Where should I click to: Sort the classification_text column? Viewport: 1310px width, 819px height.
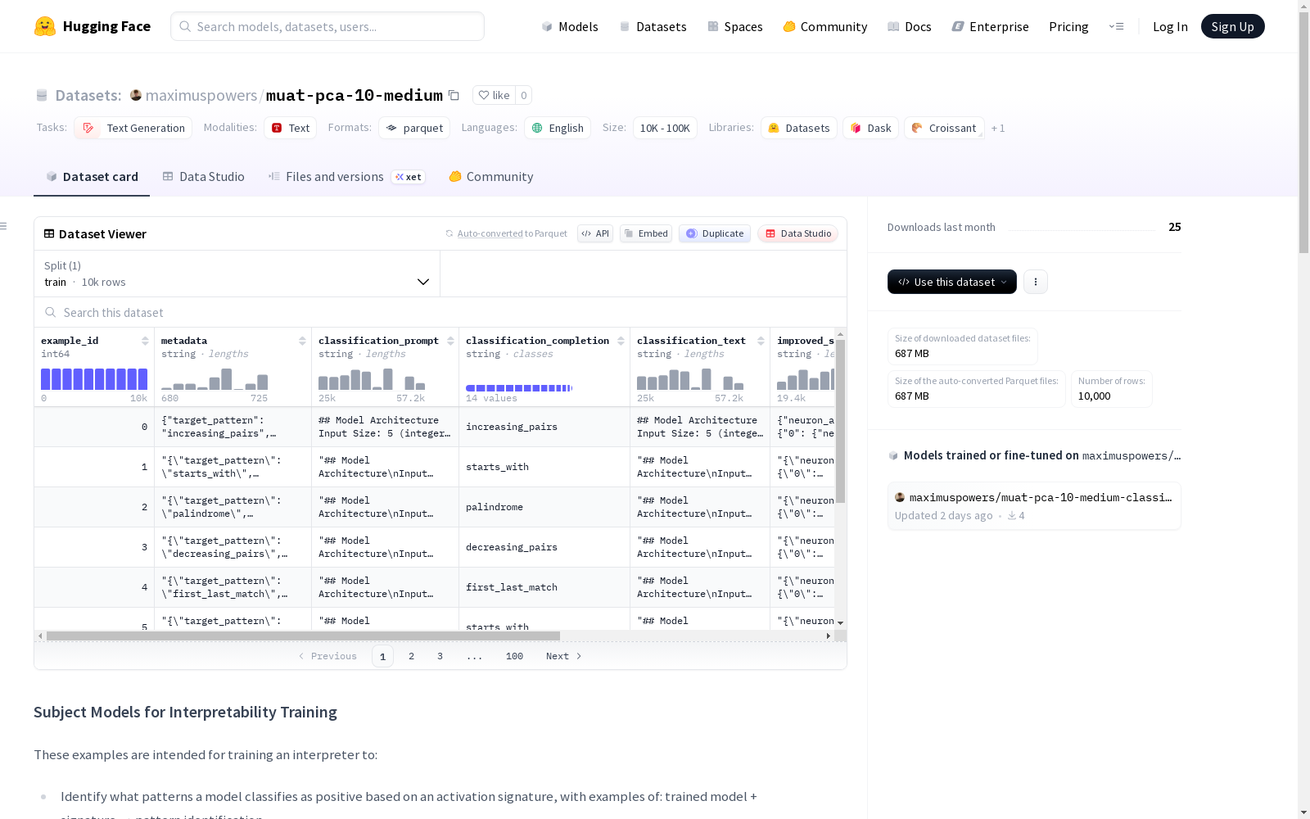[761, 341]
